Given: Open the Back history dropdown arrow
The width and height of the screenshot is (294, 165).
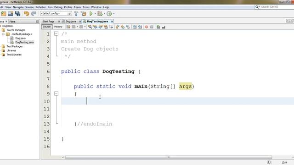Looking at the screenshot, I should click(x=78, y=27).
